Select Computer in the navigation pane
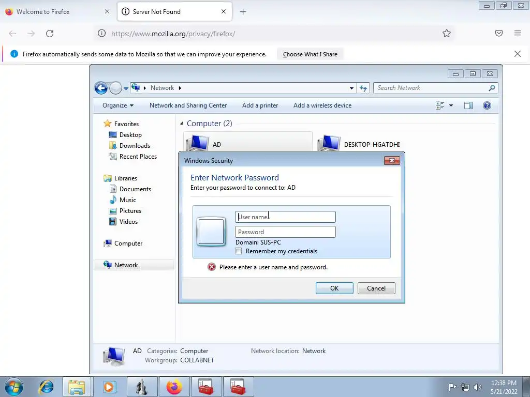The height and width of the screenshot is (397, 530). [128, 243]
